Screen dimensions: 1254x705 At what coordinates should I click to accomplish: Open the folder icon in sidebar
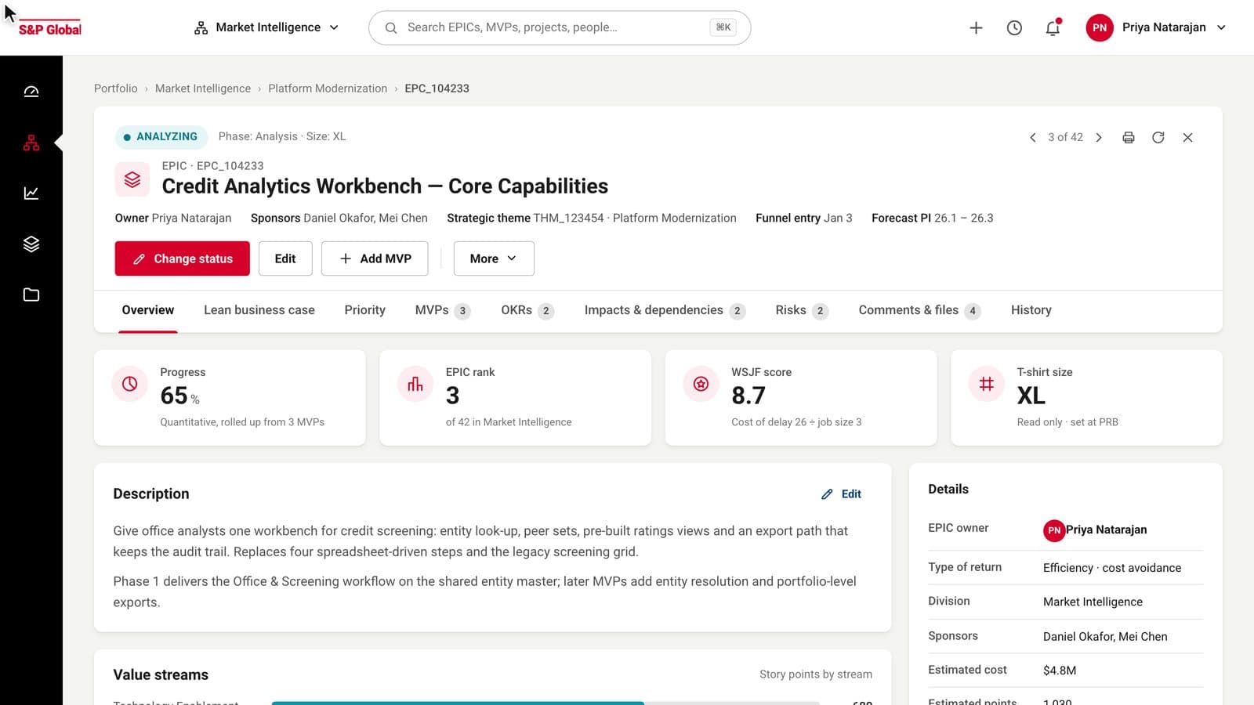[x=31, y=295]
